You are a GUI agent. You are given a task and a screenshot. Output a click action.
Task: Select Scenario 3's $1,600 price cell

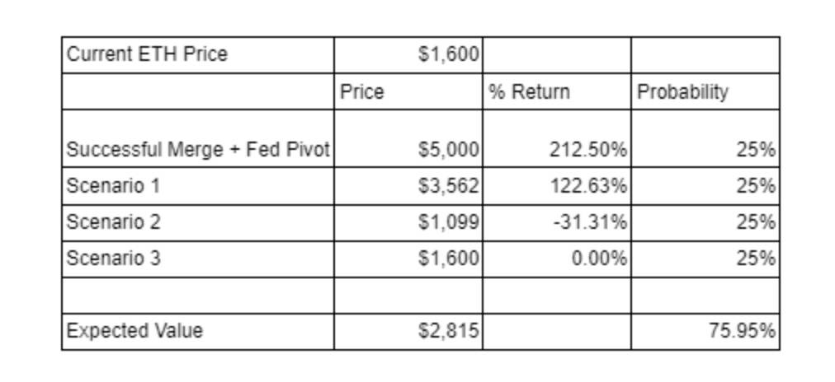pos(408,259)
